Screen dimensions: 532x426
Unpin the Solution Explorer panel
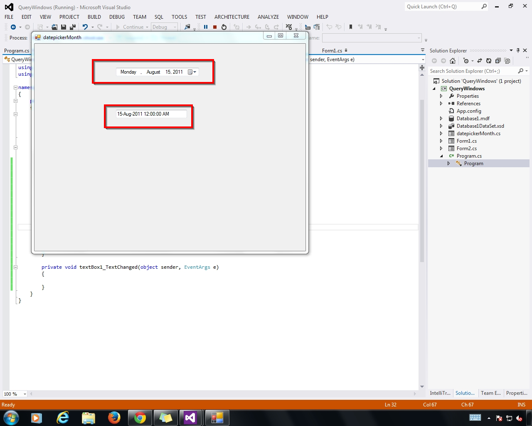[518, 50]
